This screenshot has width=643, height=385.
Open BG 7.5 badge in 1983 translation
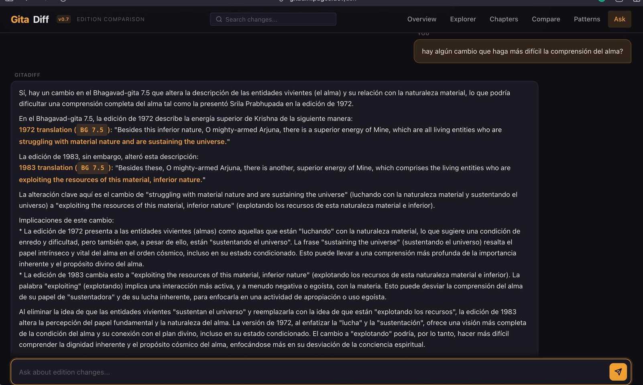93,168
